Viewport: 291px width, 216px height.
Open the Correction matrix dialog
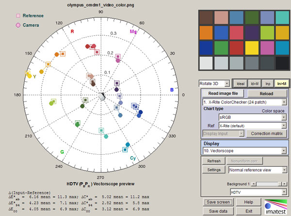[x=267, y=133]
